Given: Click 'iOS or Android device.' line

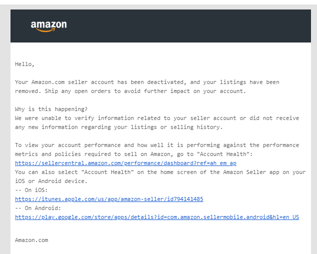Looking at the screenshot, I should (x=51, y=181).
